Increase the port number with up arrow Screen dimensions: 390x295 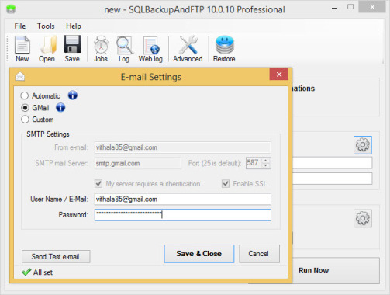(x=266, y=161)
